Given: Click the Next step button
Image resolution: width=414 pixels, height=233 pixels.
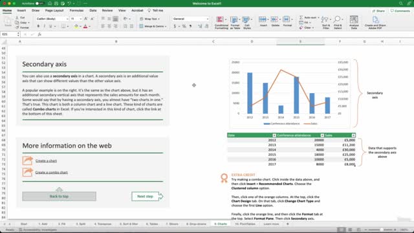Looking at the screenshot, I should click(147, 196).
